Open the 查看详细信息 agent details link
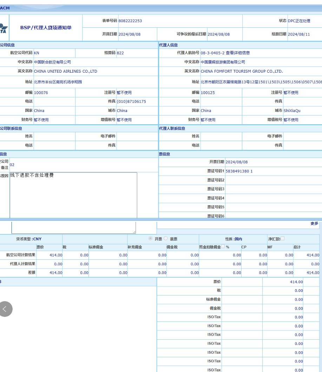This screenshot has height=372, width=322. click(238, 53)
